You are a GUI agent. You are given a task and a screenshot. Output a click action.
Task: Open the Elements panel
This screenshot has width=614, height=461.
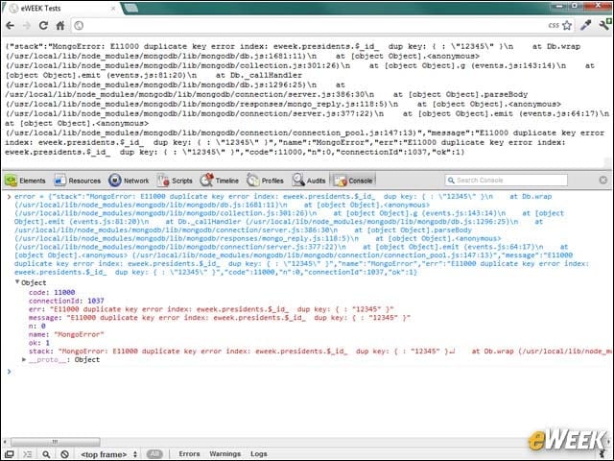(x=26, y=181)
